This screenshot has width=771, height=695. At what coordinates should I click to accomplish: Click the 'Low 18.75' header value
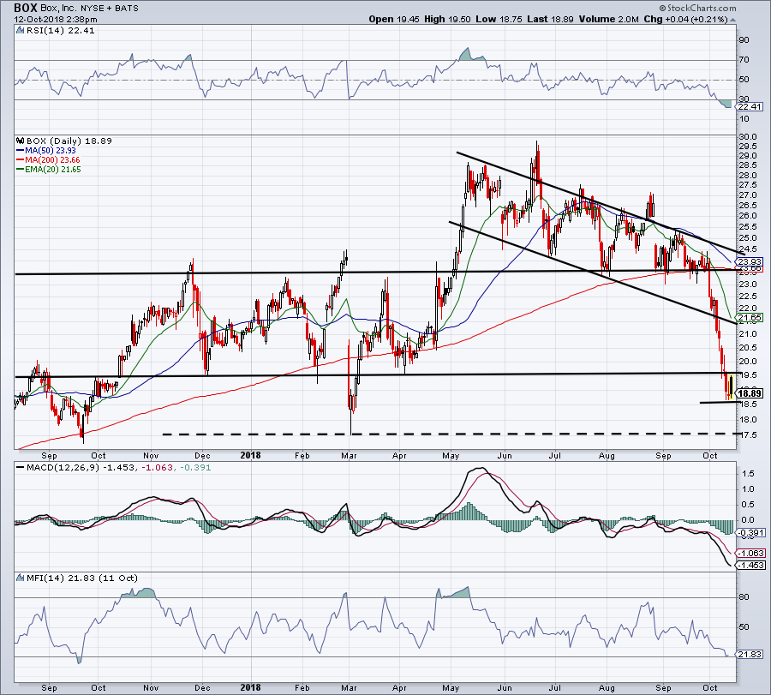pyautogui.click(x=499, y=19)
